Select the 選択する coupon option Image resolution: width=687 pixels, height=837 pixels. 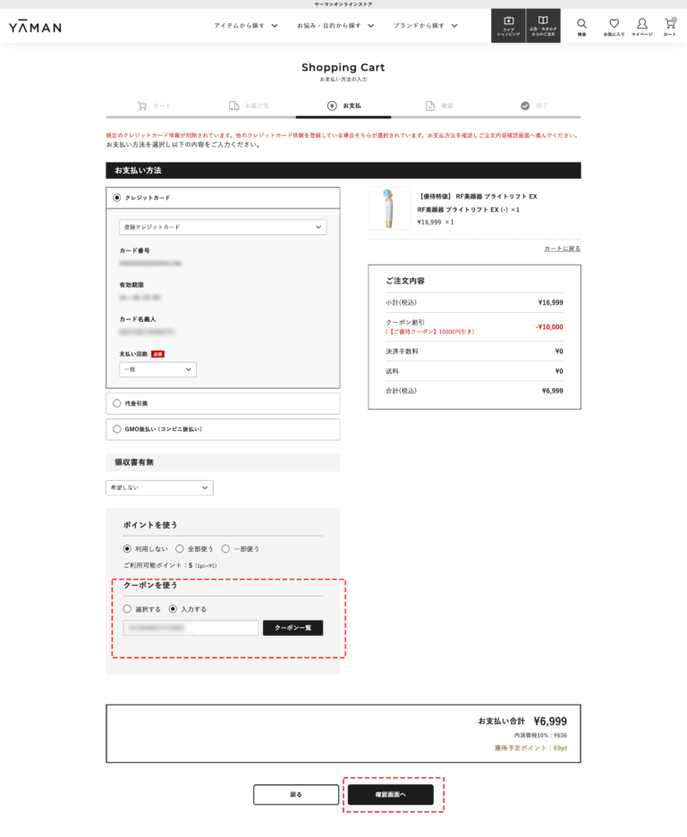(x=128, y=609)
